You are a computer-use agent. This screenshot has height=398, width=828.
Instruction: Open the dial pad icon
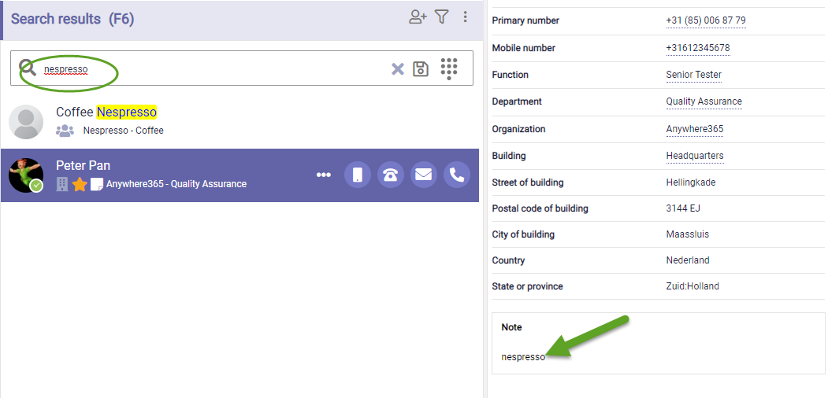click(x=449, y=68)
